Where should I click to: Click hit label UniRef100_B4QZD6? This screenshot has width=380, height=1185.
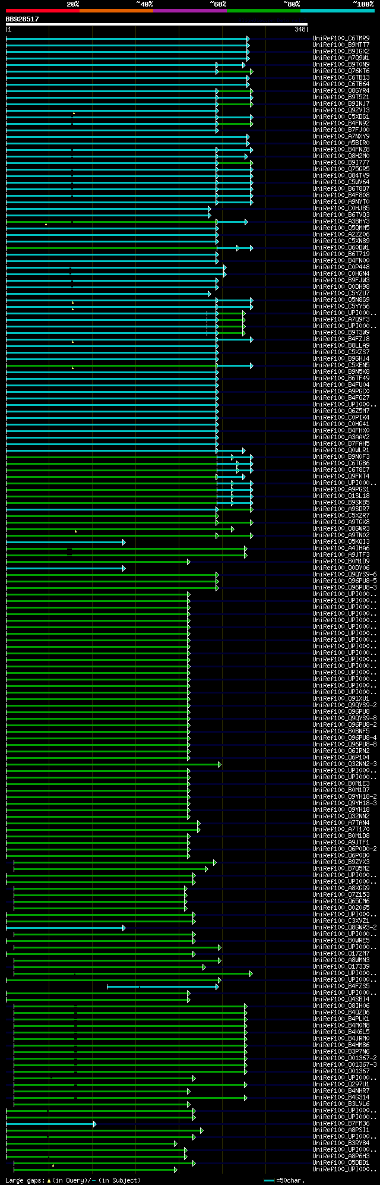point(341,1012)
